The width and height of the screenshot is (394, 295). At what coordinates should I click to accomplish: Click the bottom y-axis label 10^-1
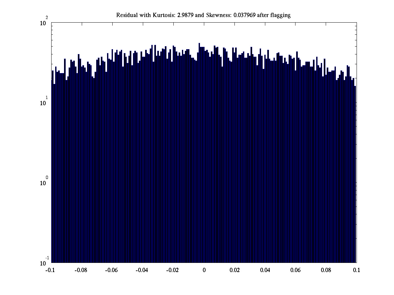[44, 263]
